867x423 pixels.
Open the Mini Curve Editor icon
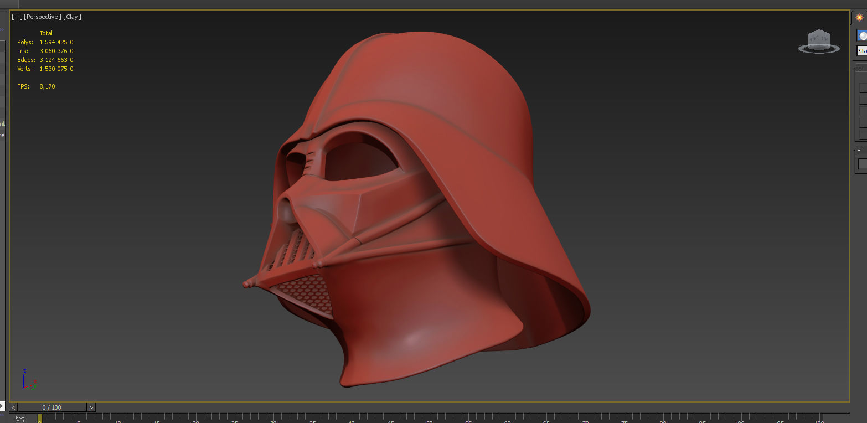20,419
